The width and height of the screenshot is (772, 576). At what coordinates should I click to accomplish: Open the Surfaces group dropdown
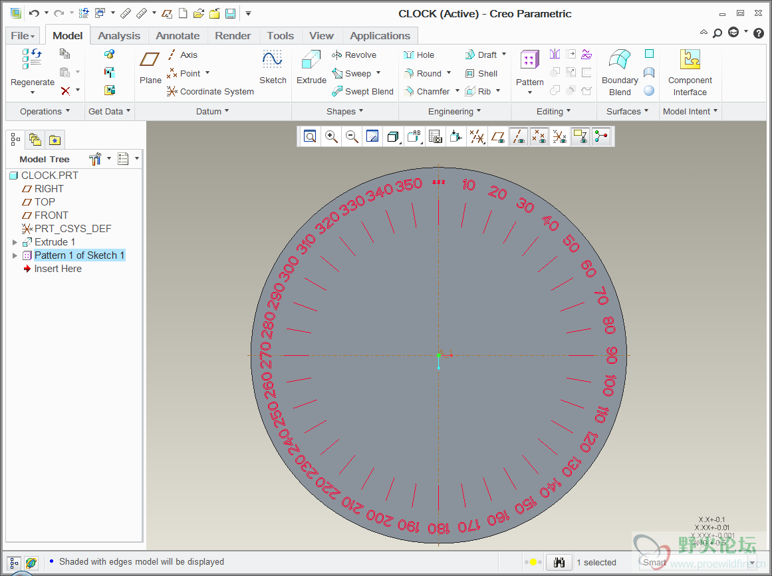point(627,111)
